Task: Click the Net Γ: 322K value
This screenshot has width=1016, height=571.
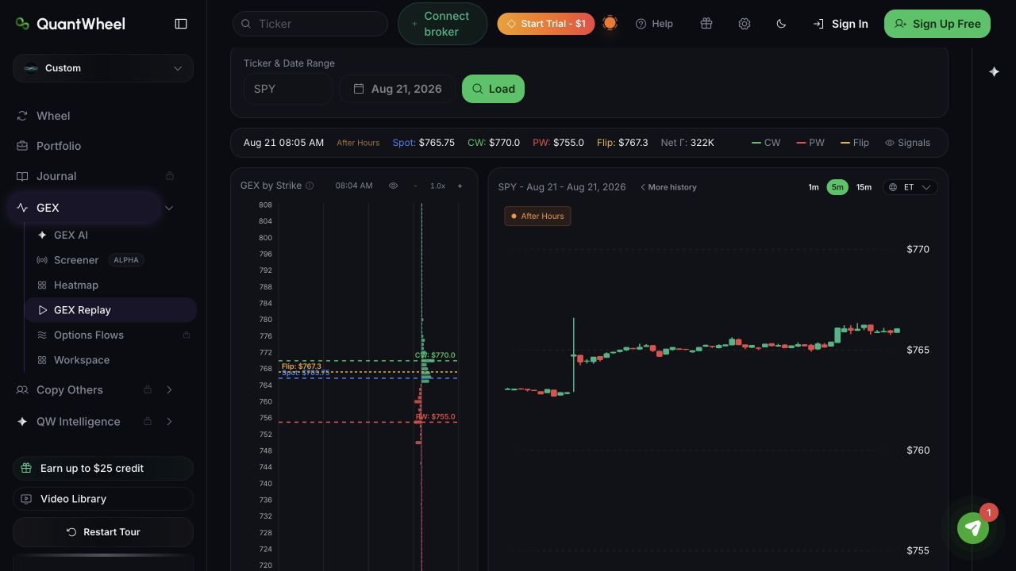Action: tap(687, 143)
